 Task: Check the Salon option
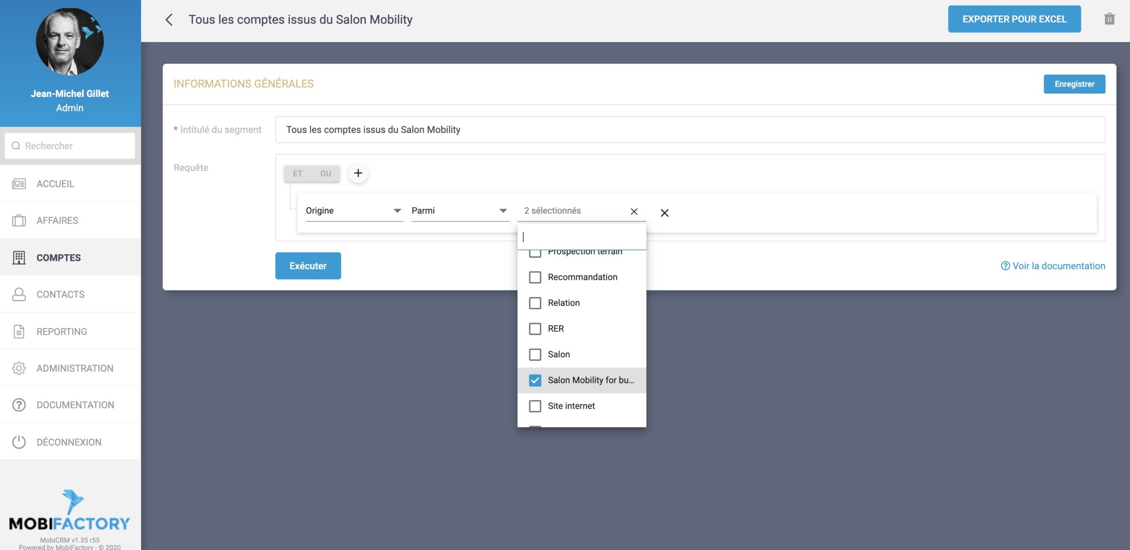coord(535,354)
